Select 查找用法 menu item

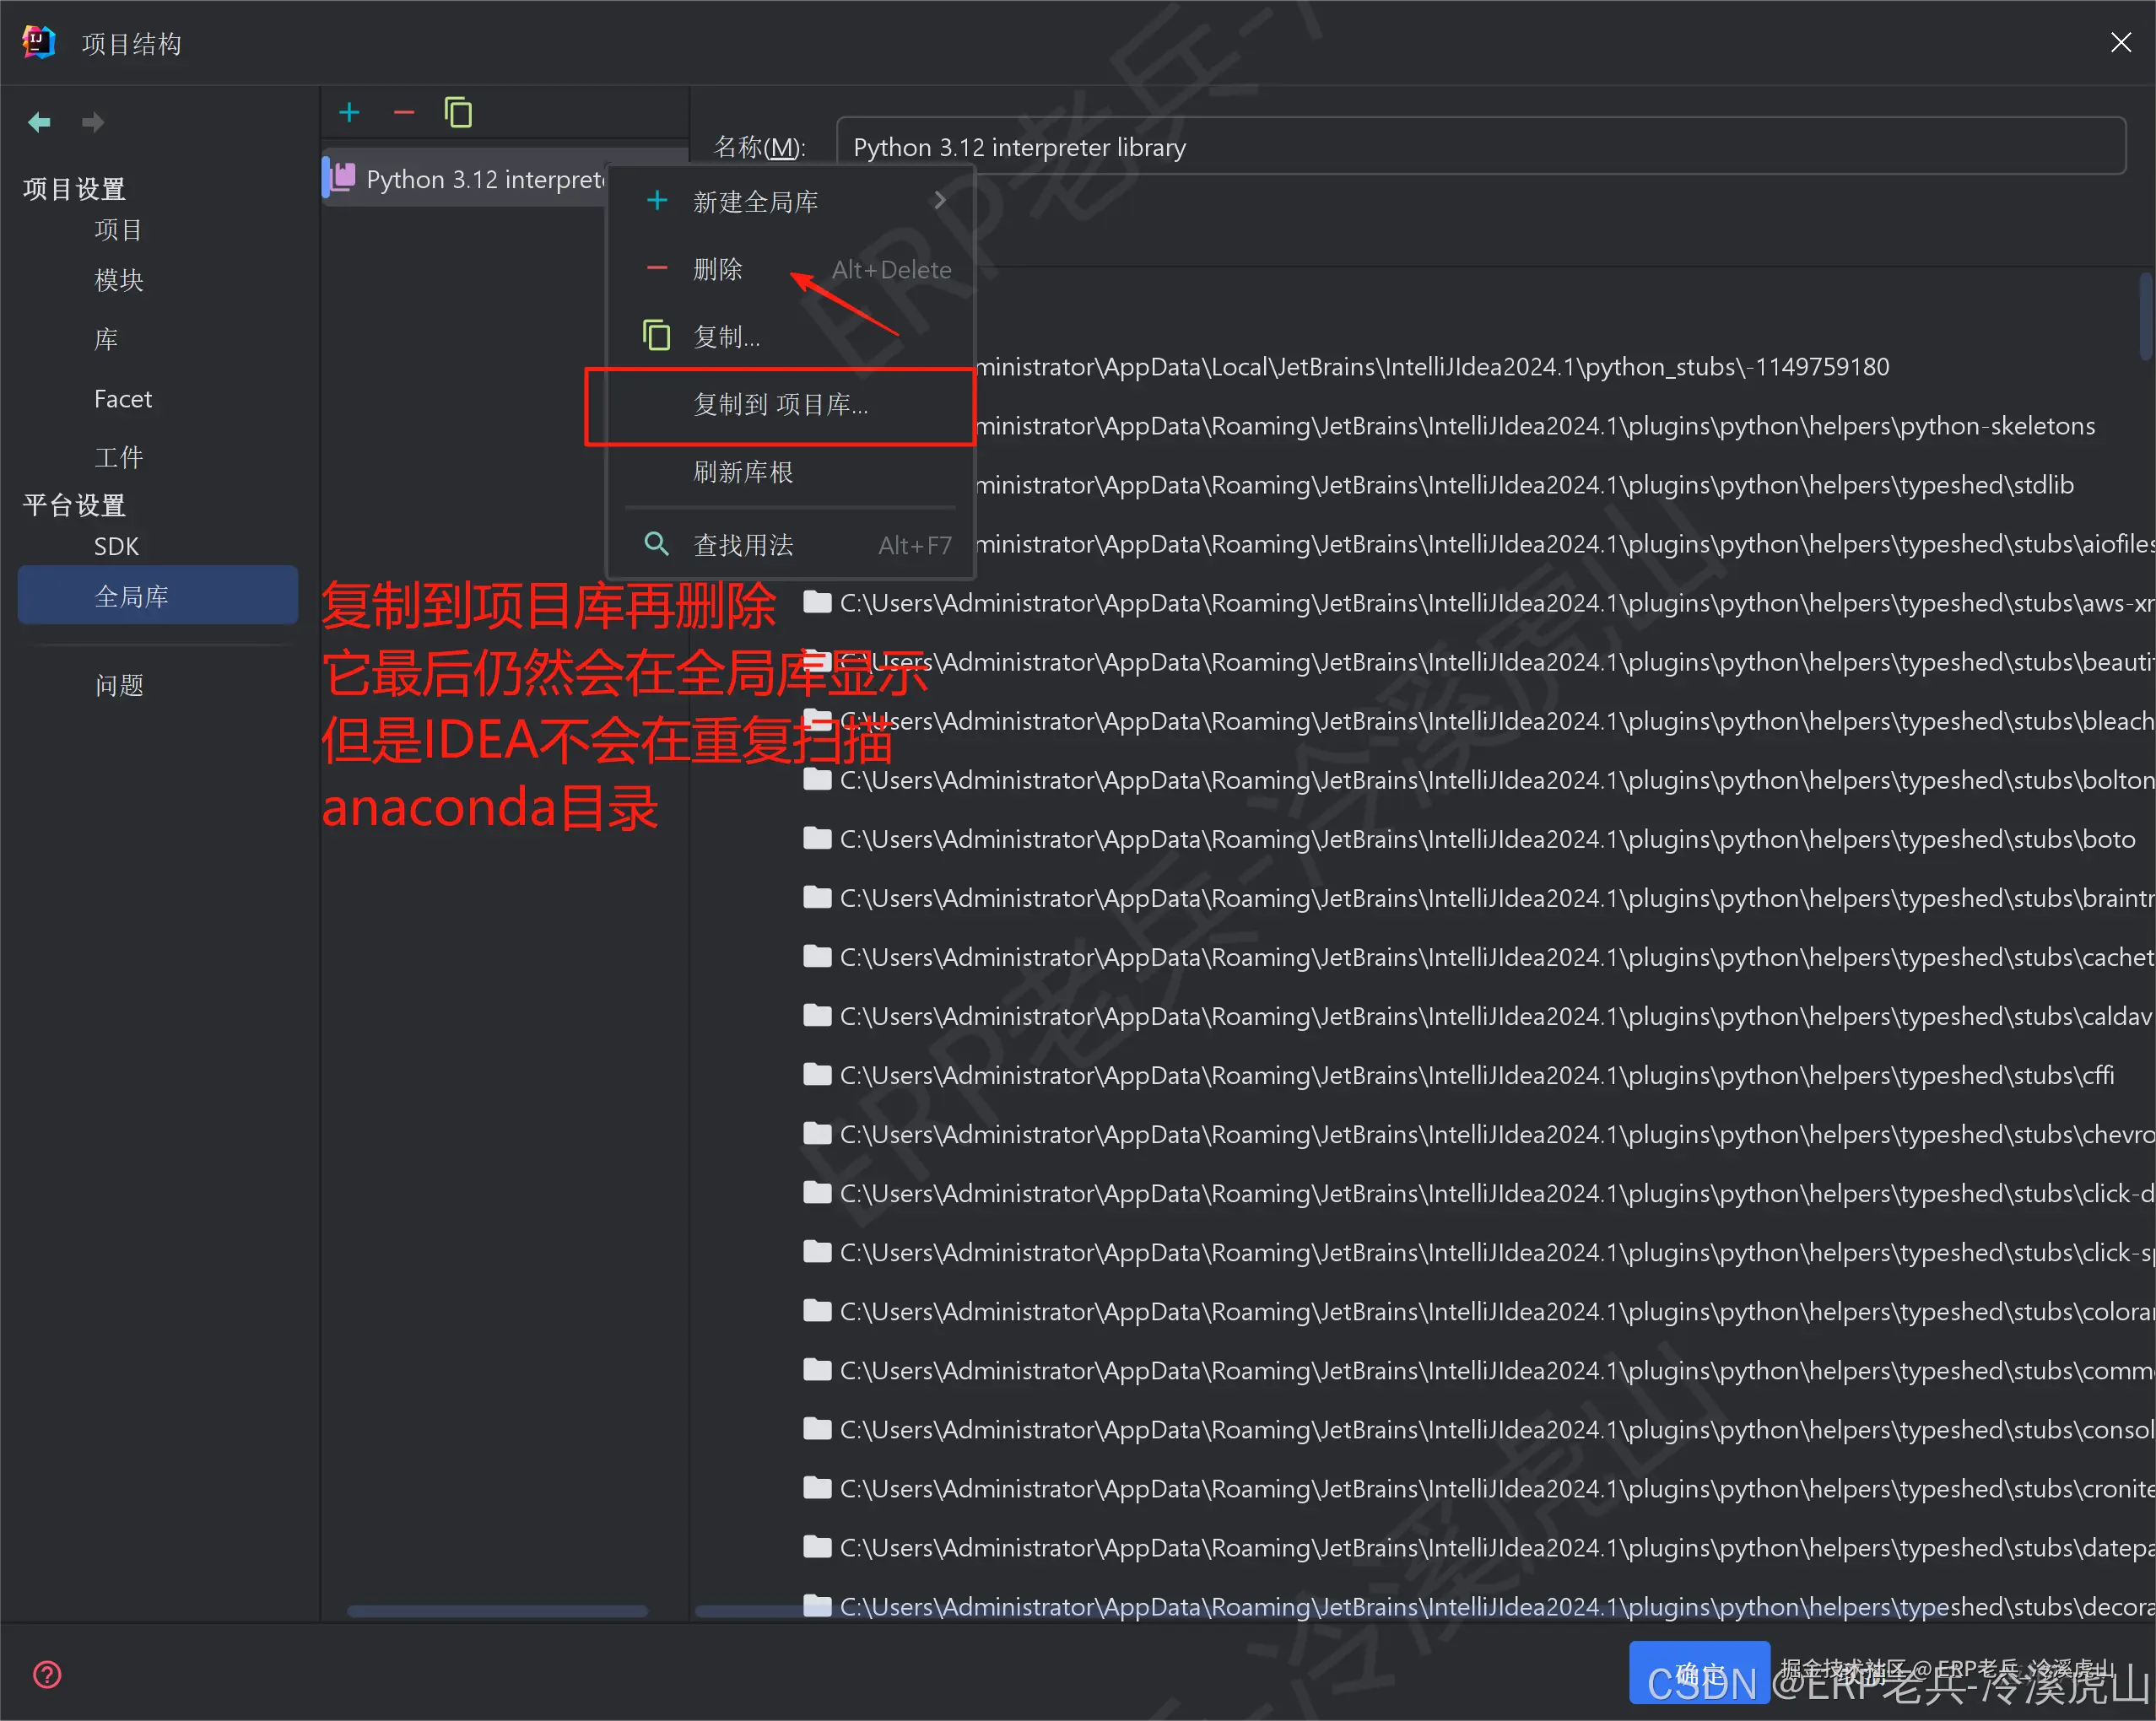click(743, 545)
